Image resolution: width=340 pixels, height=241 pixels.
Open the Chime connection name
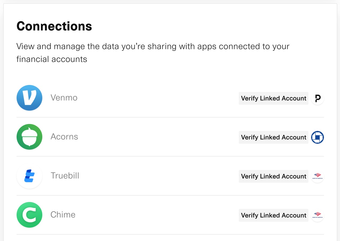pos(63,215)
